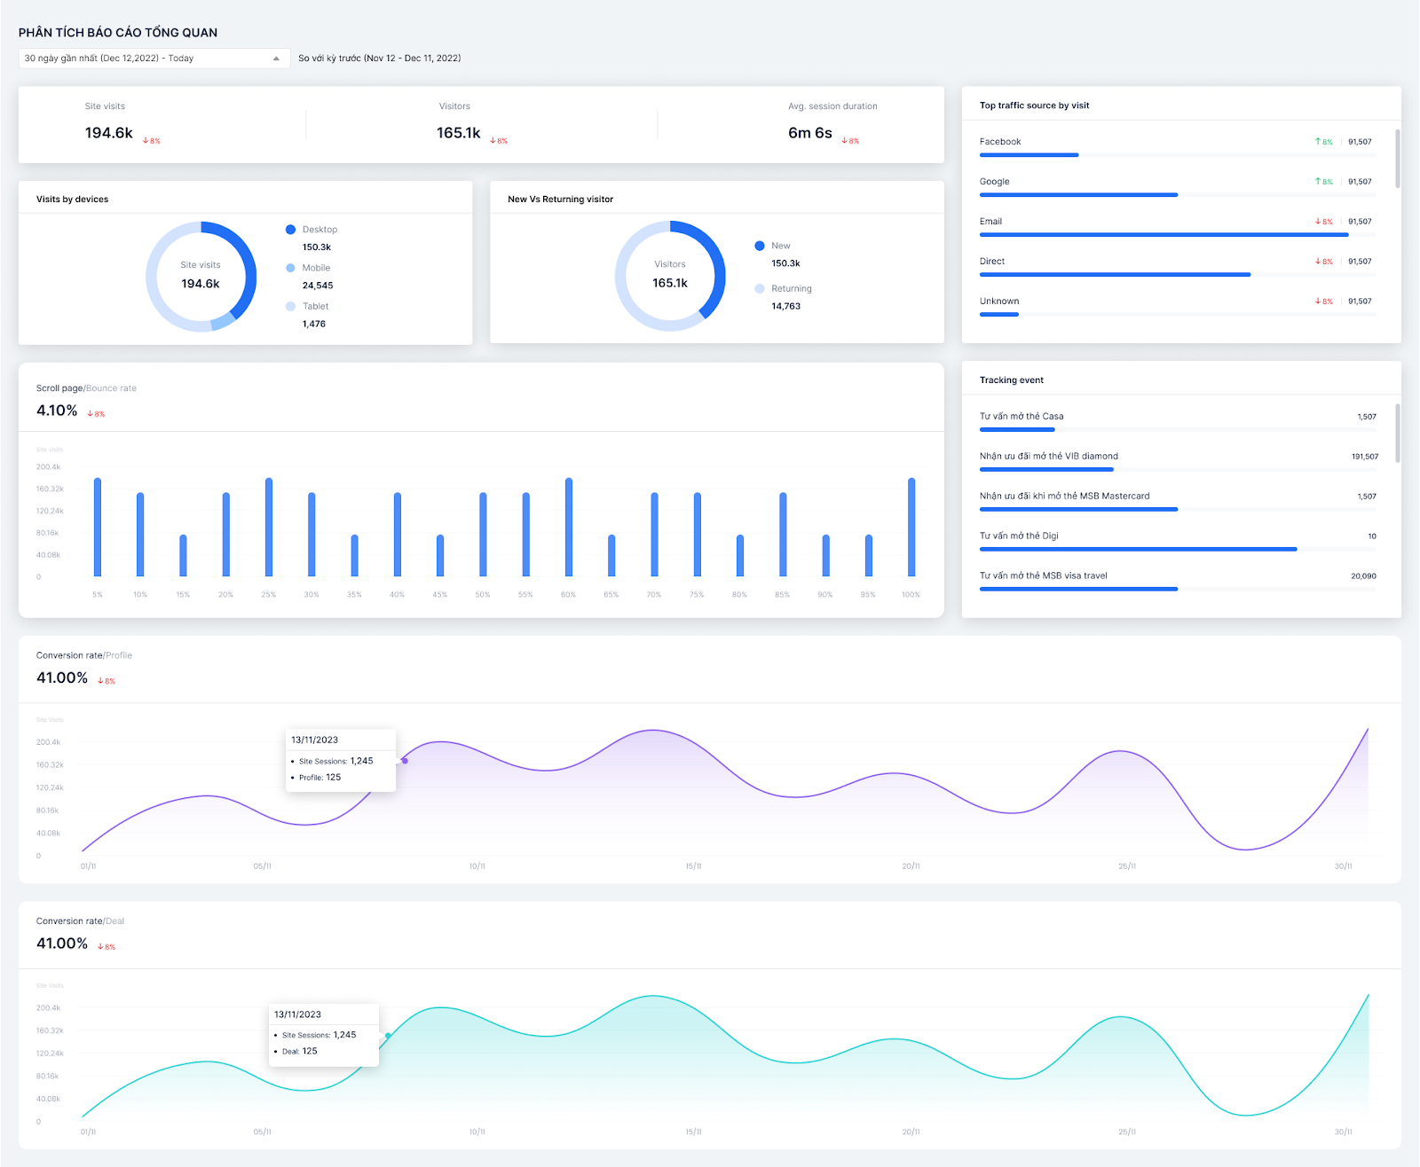Click the Visitors down-8% arrow indicator
Image resolution: width=1420 pixels, height=1167 pixels.
point(499,141)
